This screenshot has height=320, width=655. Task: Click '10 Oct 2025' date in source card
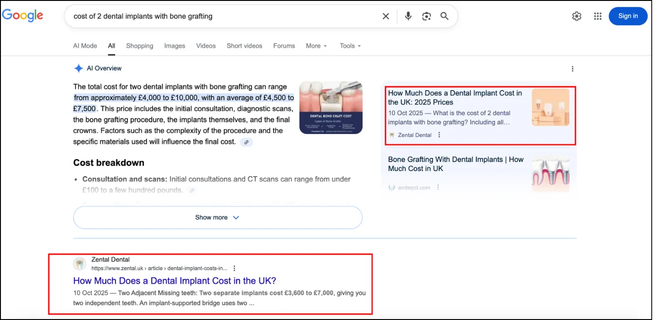pyautogui.click(x=405, y=113)
